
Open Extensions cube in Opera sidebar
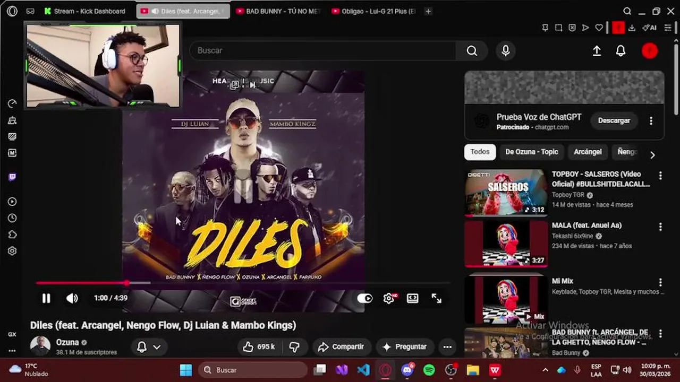pyautogui.click(x=12, y=235)
